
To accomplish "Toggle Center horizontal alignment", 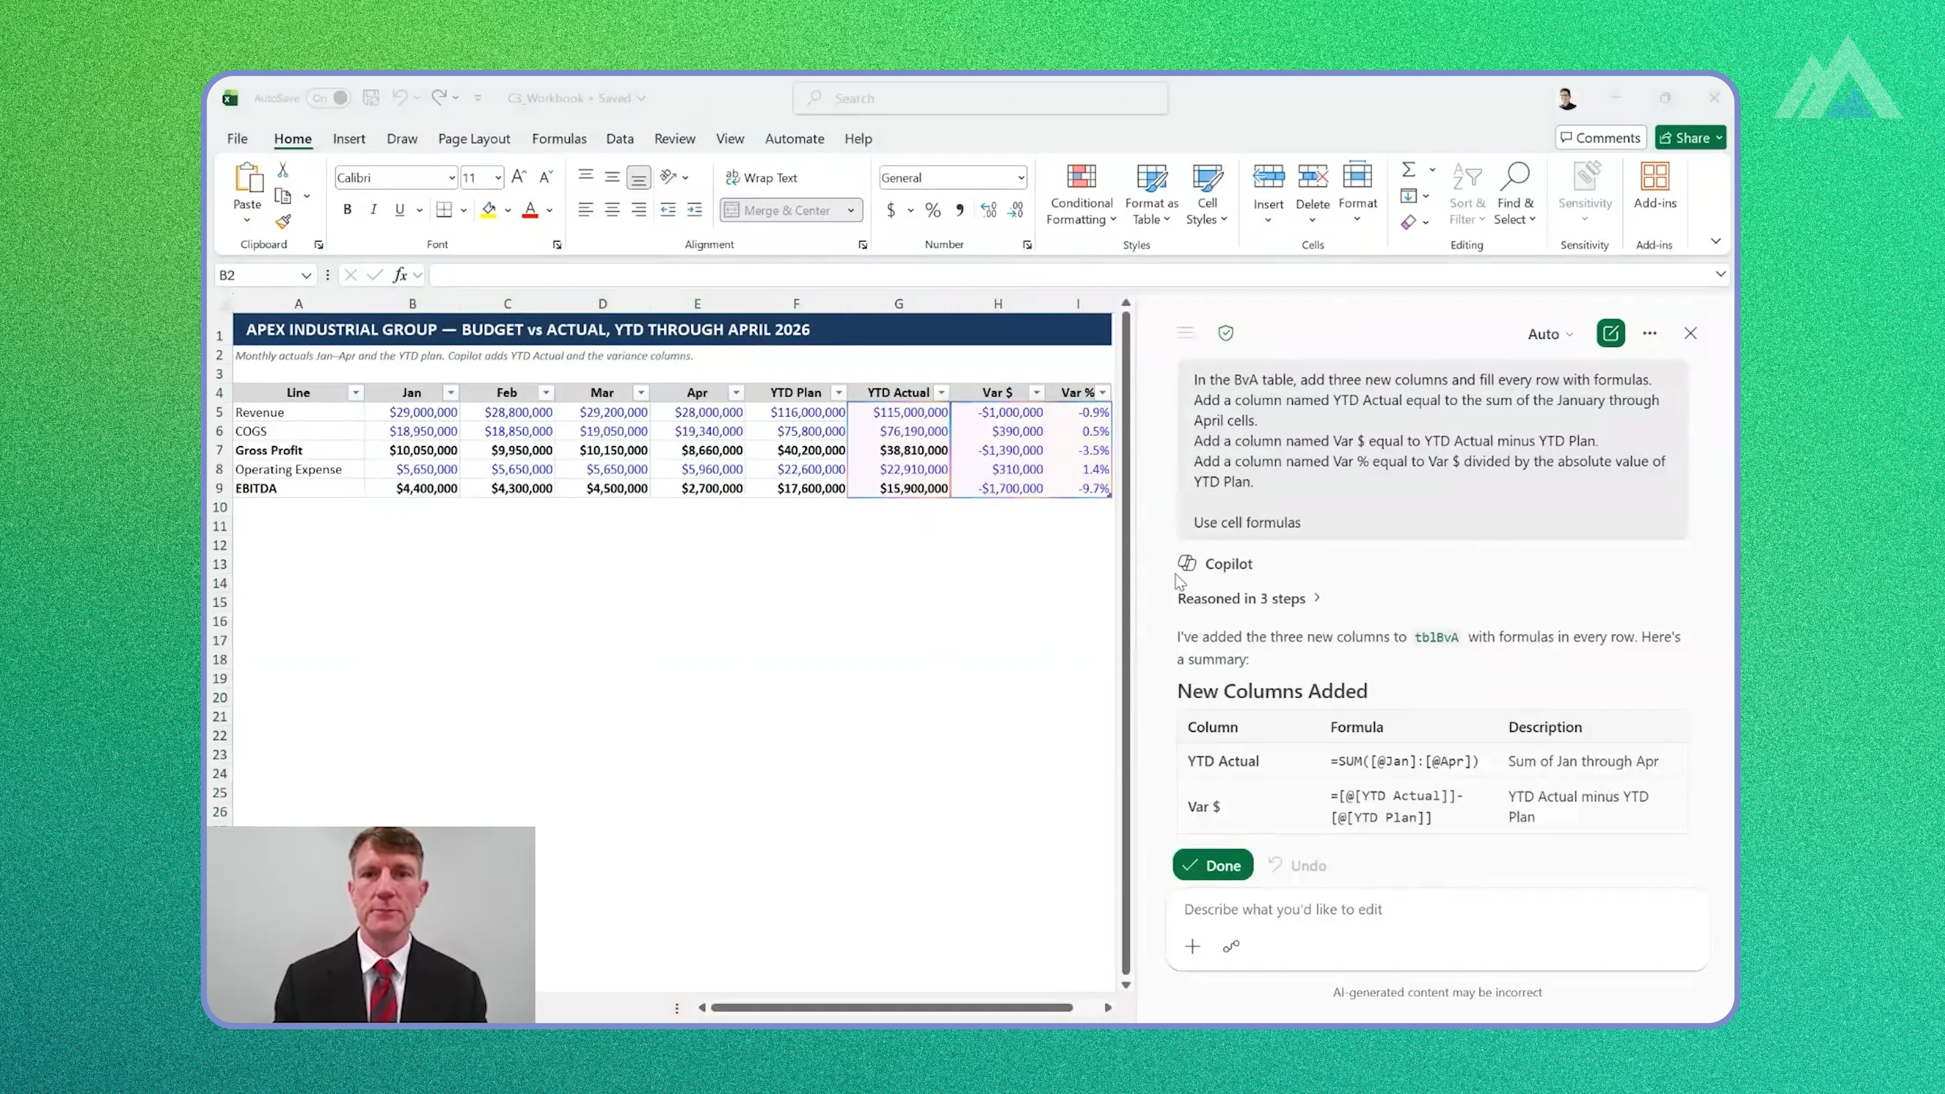I will 611,210.
